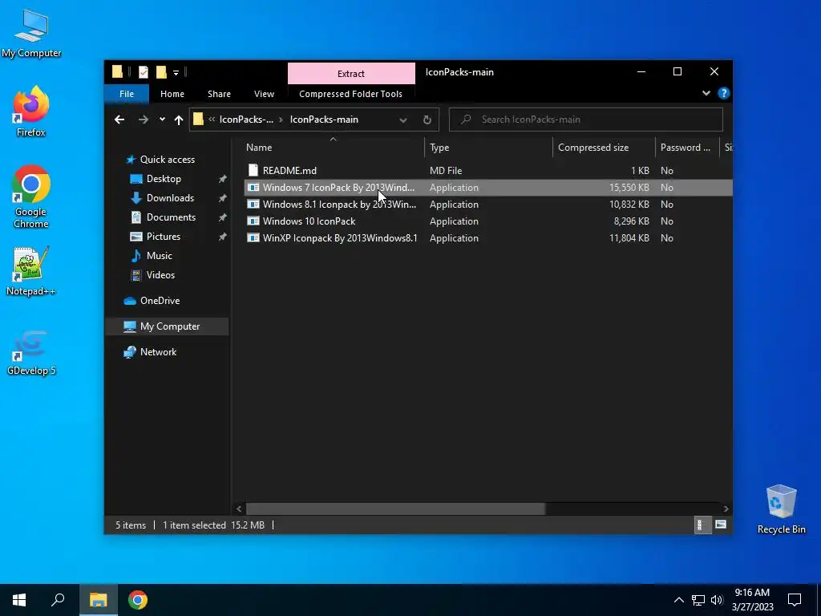
Task: Select Quick access in navigation pane
Action: point(167,160)
